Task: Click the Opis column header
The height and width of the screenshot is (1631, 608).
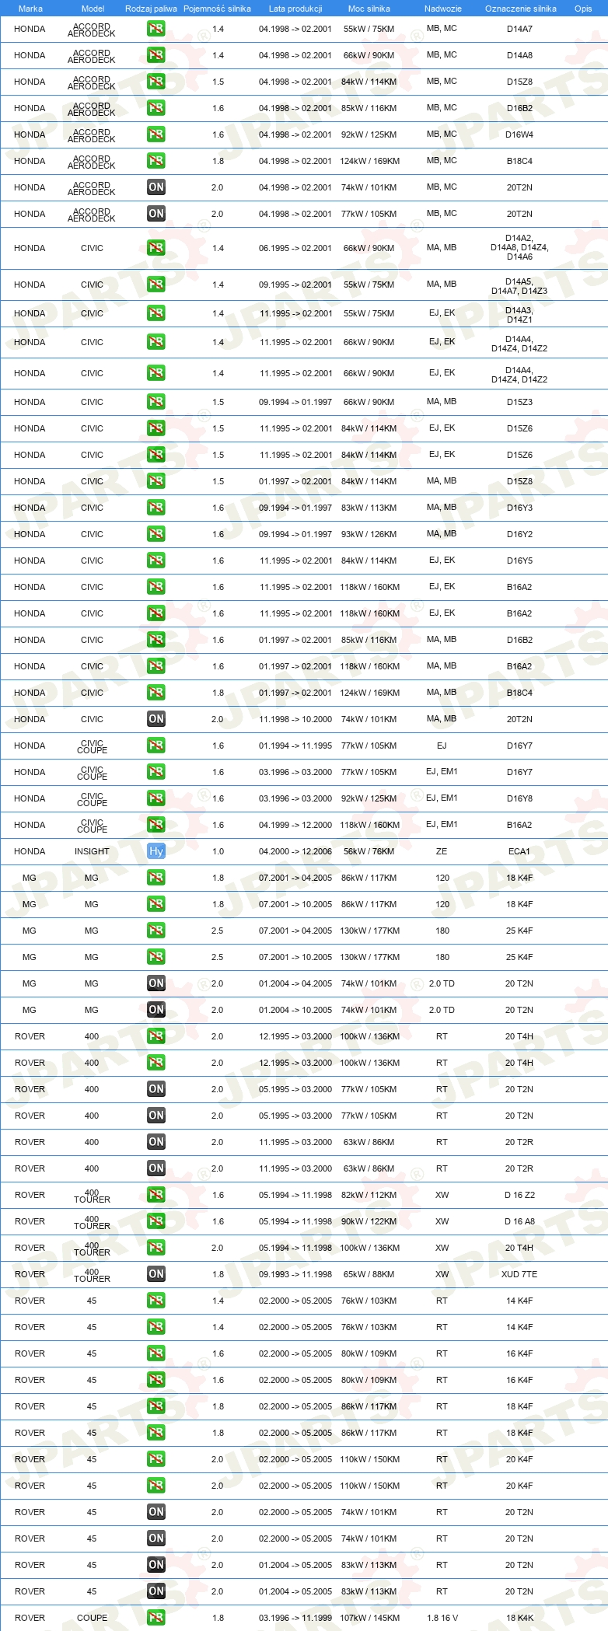Action: click(x=583, y=9)
